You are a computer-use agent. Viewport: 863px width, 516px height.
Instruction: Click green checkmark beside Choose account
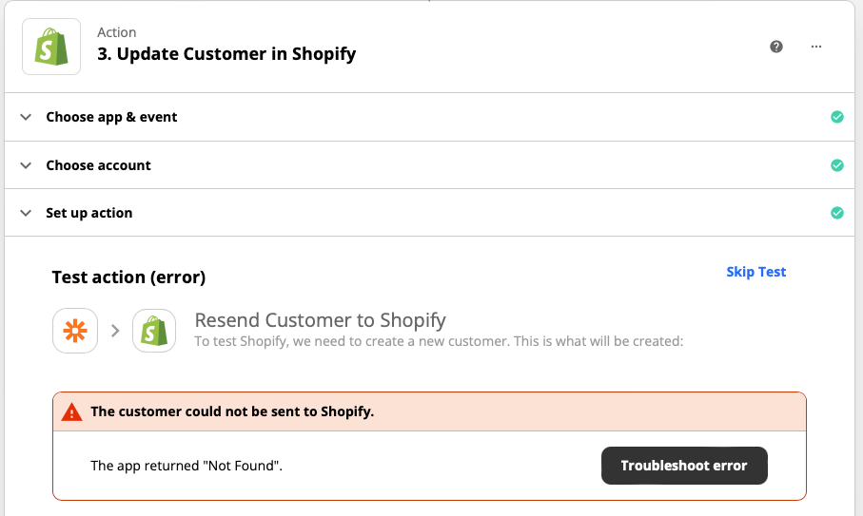837,165
